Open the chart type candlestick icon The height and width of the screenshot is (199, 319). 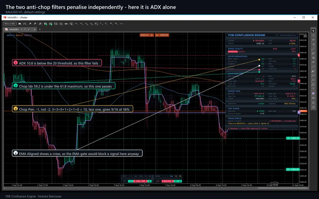[x=40, y=24]
